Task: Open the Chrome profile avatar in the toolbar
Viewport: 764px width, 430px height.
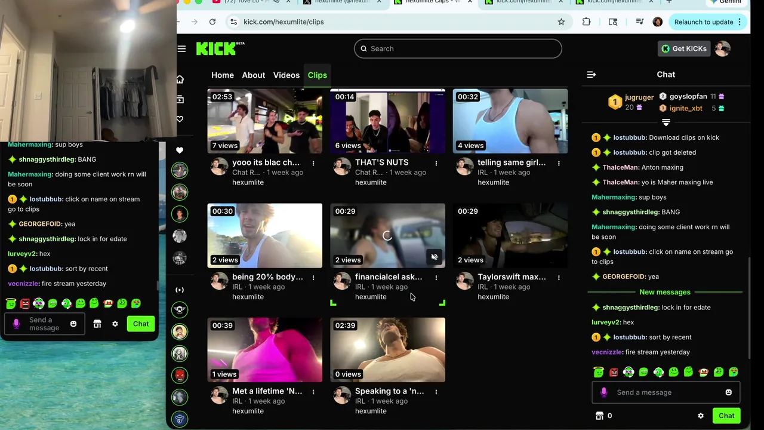Action: [658, 22]
